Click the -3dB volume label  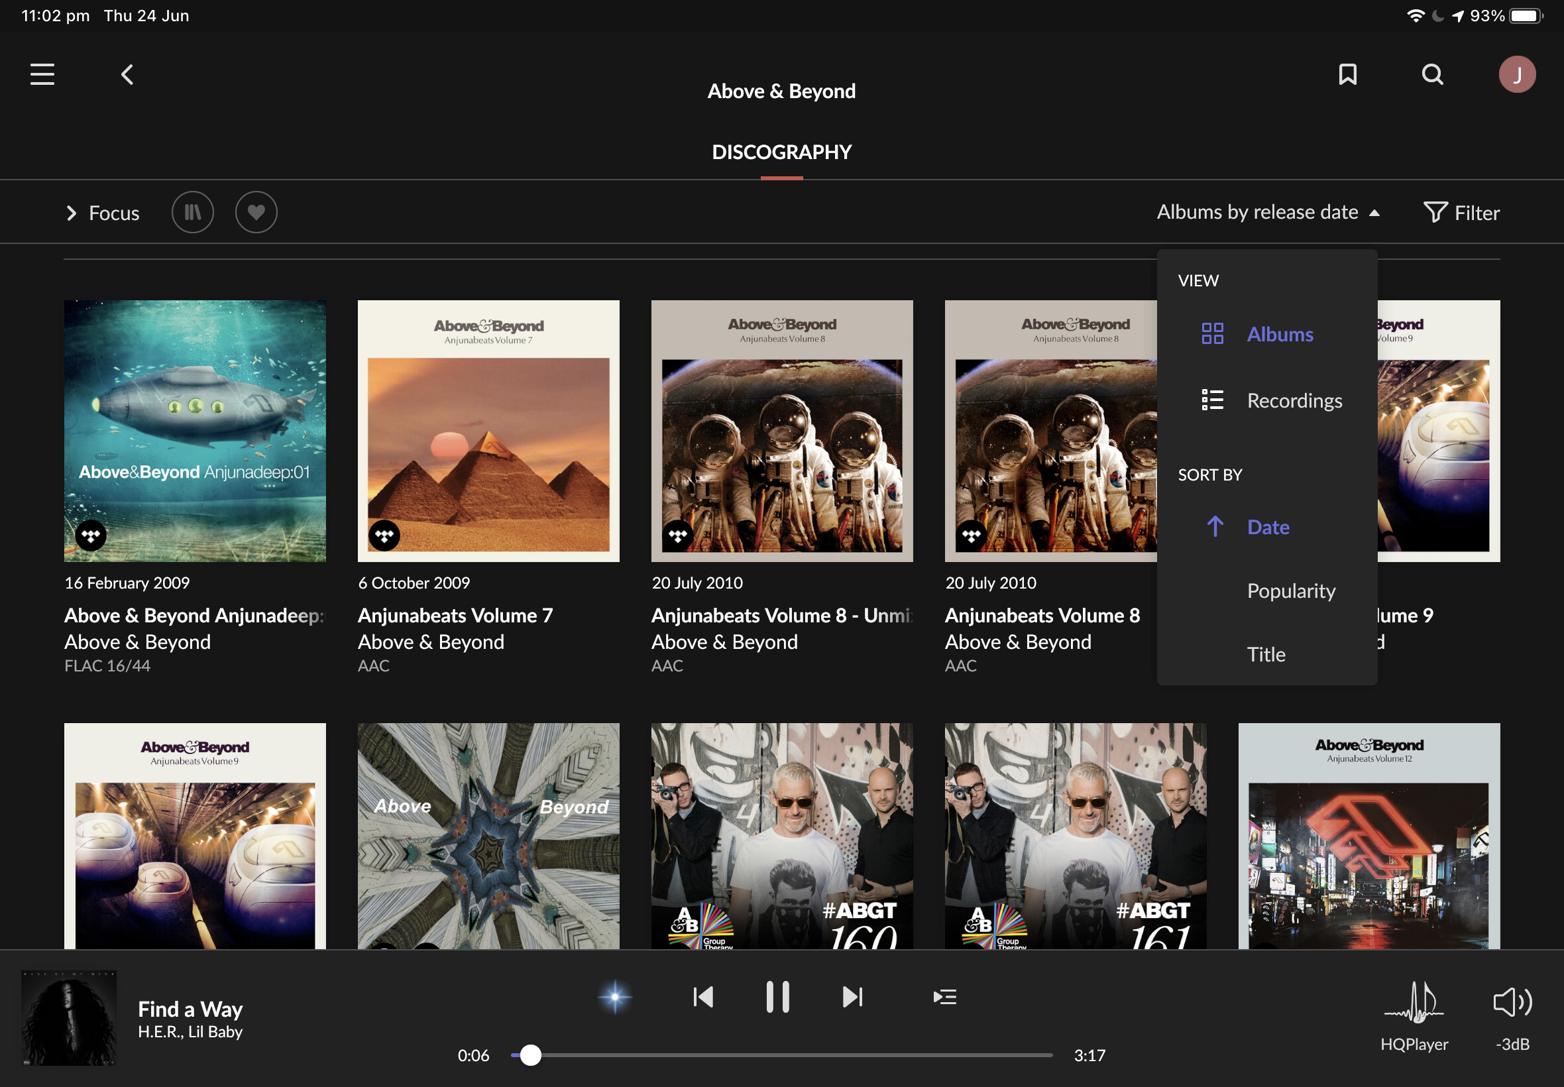(x=1512, y=1044)
